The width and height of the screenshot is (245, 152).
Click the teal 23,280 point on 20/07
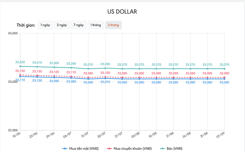tap(105, 68)
